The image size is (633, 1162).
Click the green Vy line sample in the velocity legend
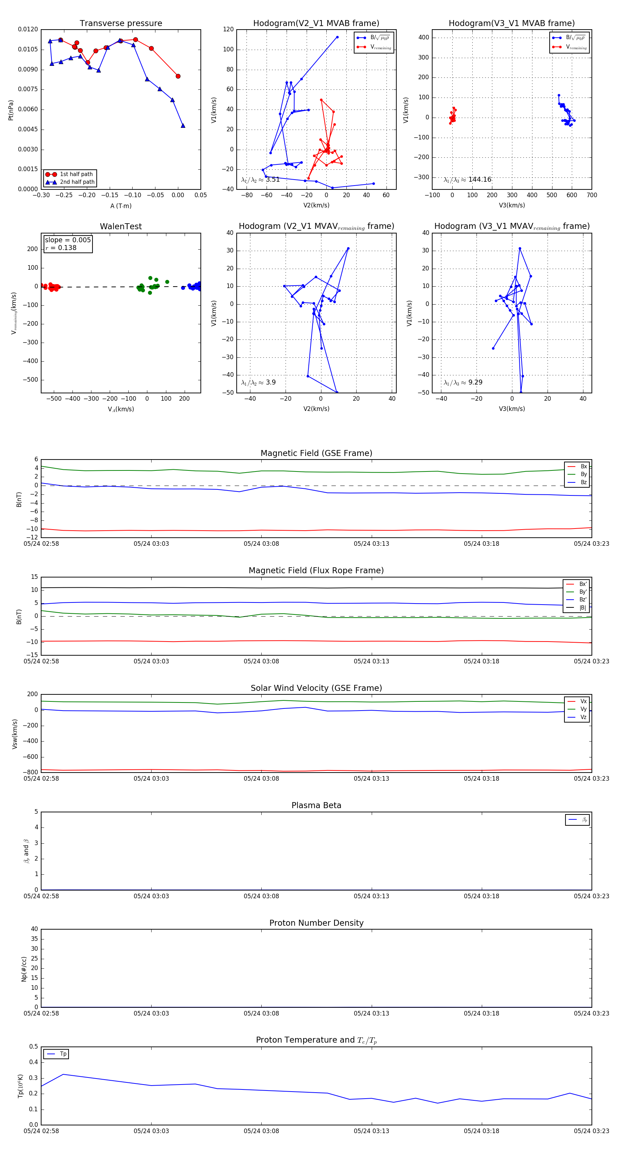pos(571,710)
